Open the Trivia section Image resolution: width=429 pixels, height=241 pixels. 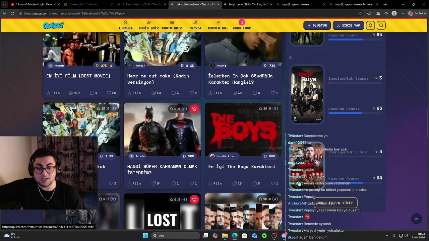(195, 25)
